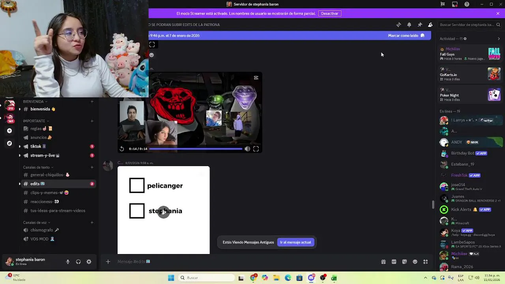Expand the Actividad panel arrow
The width and height of the screenshot is (505, 284).
tap(499, 39)
